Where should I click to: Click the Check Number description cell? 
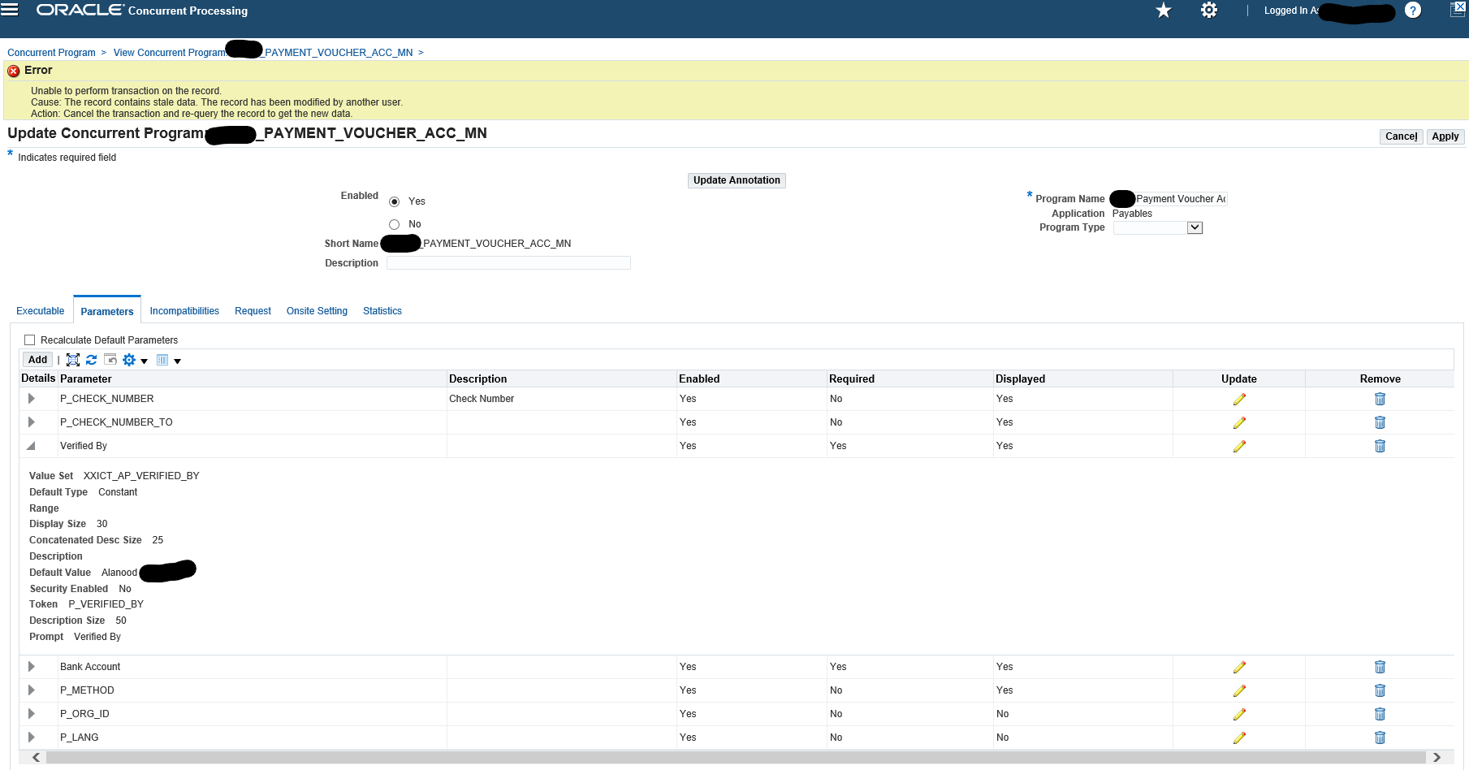(x=482, y=399)
